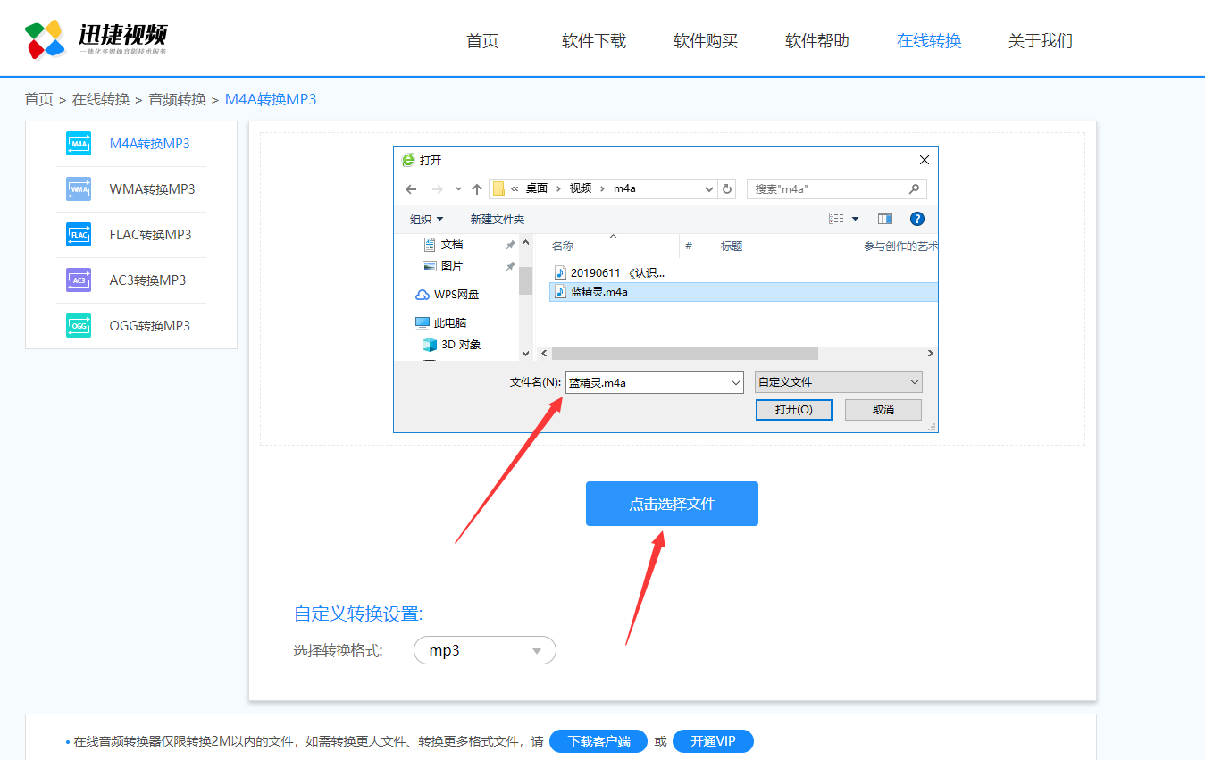Click inside the 文件名 input field

click(648, 381)
